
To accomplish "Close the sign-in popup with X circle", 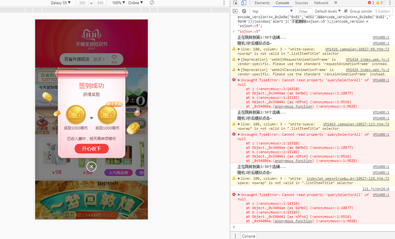I will (x=91, y=167).
